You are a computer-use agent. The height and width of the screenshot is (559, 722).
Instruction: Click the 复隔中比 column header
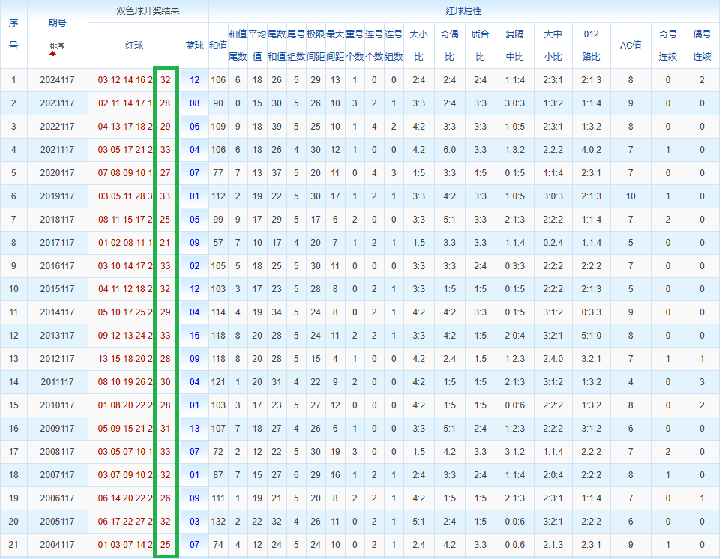pyautogui.click(x=515, y=46)
